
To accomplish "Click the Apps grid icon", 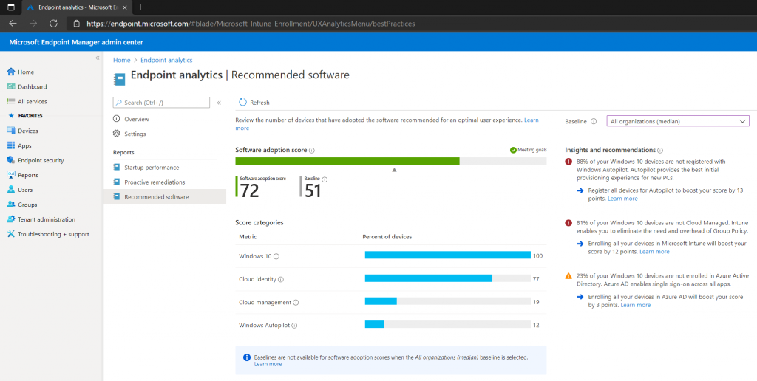I will pos(11,145).
